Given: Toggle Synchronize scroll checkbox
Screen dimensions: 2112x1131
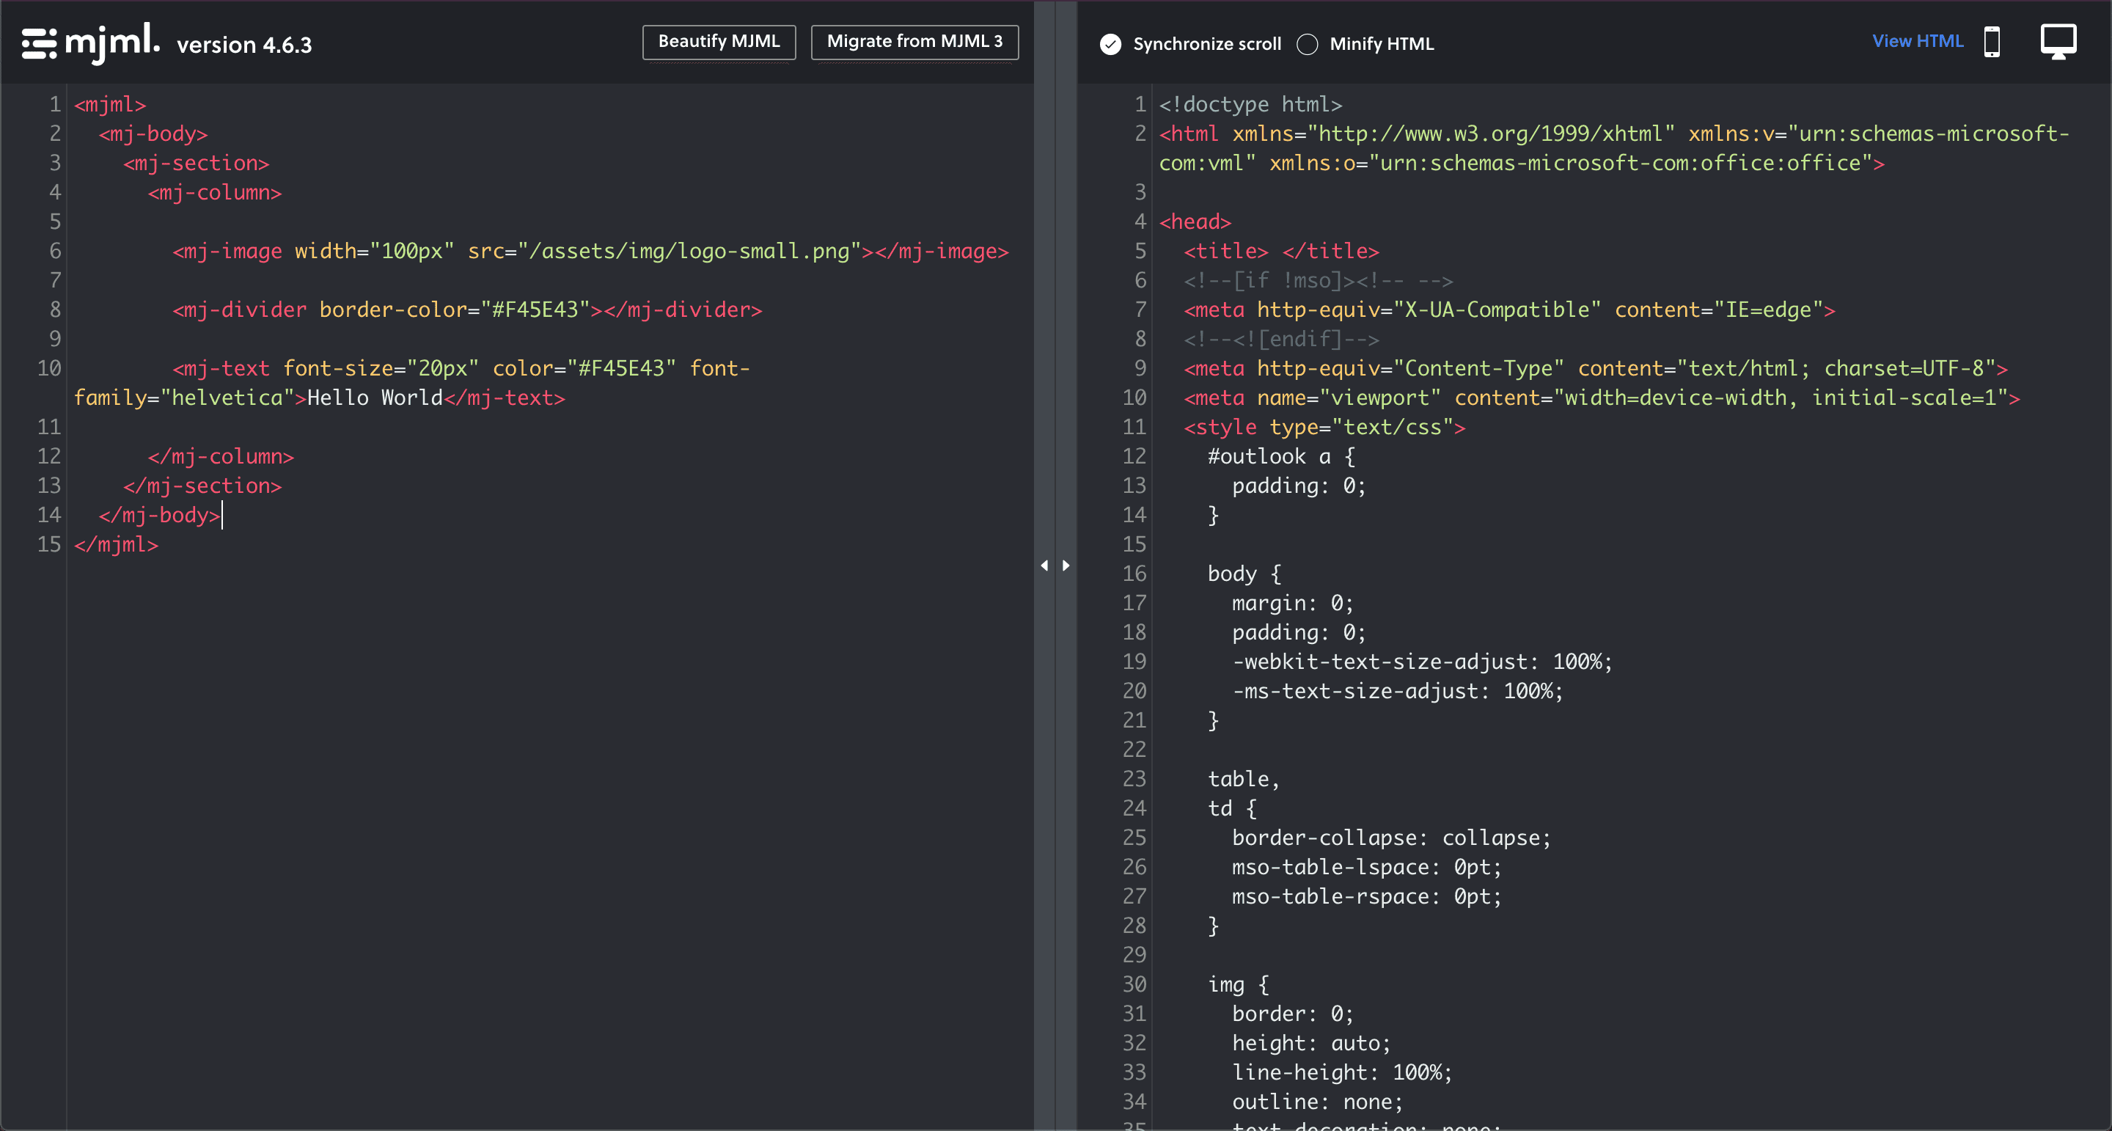Looking at the screenshot, I should [x=1111, y=44].
